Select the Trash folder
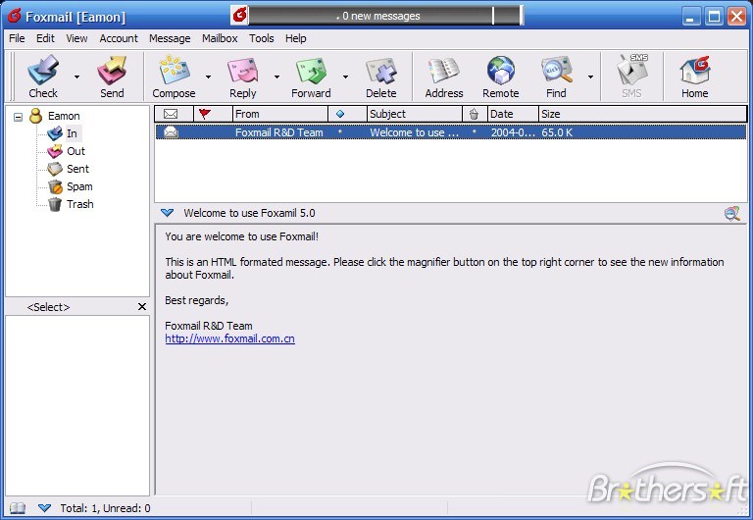The width and height of the screenshot is (753, 520). click(80, 204)
